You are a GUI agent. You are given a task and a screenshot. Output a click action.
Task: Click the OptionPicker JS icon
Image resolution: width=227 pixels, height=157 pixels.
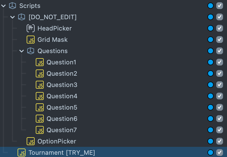pos(31,141)
